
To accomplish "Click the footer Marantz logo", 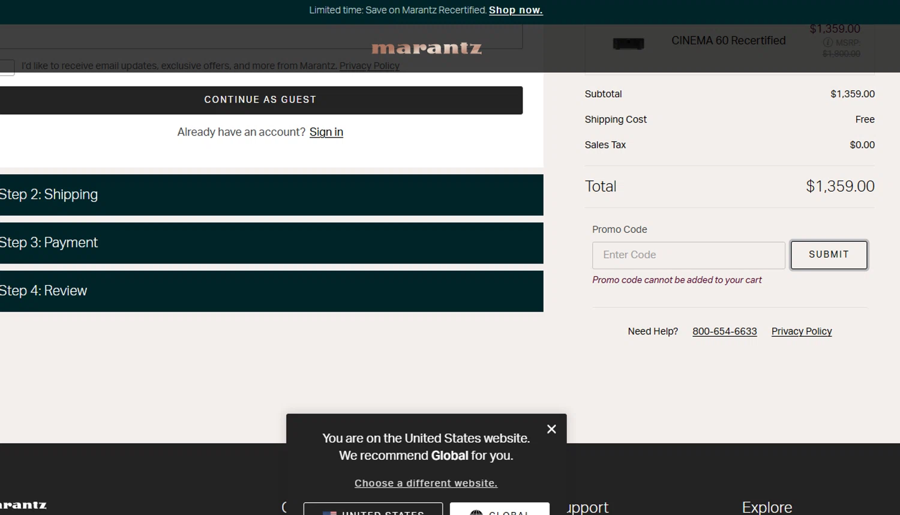I will [x=23, y=505].
